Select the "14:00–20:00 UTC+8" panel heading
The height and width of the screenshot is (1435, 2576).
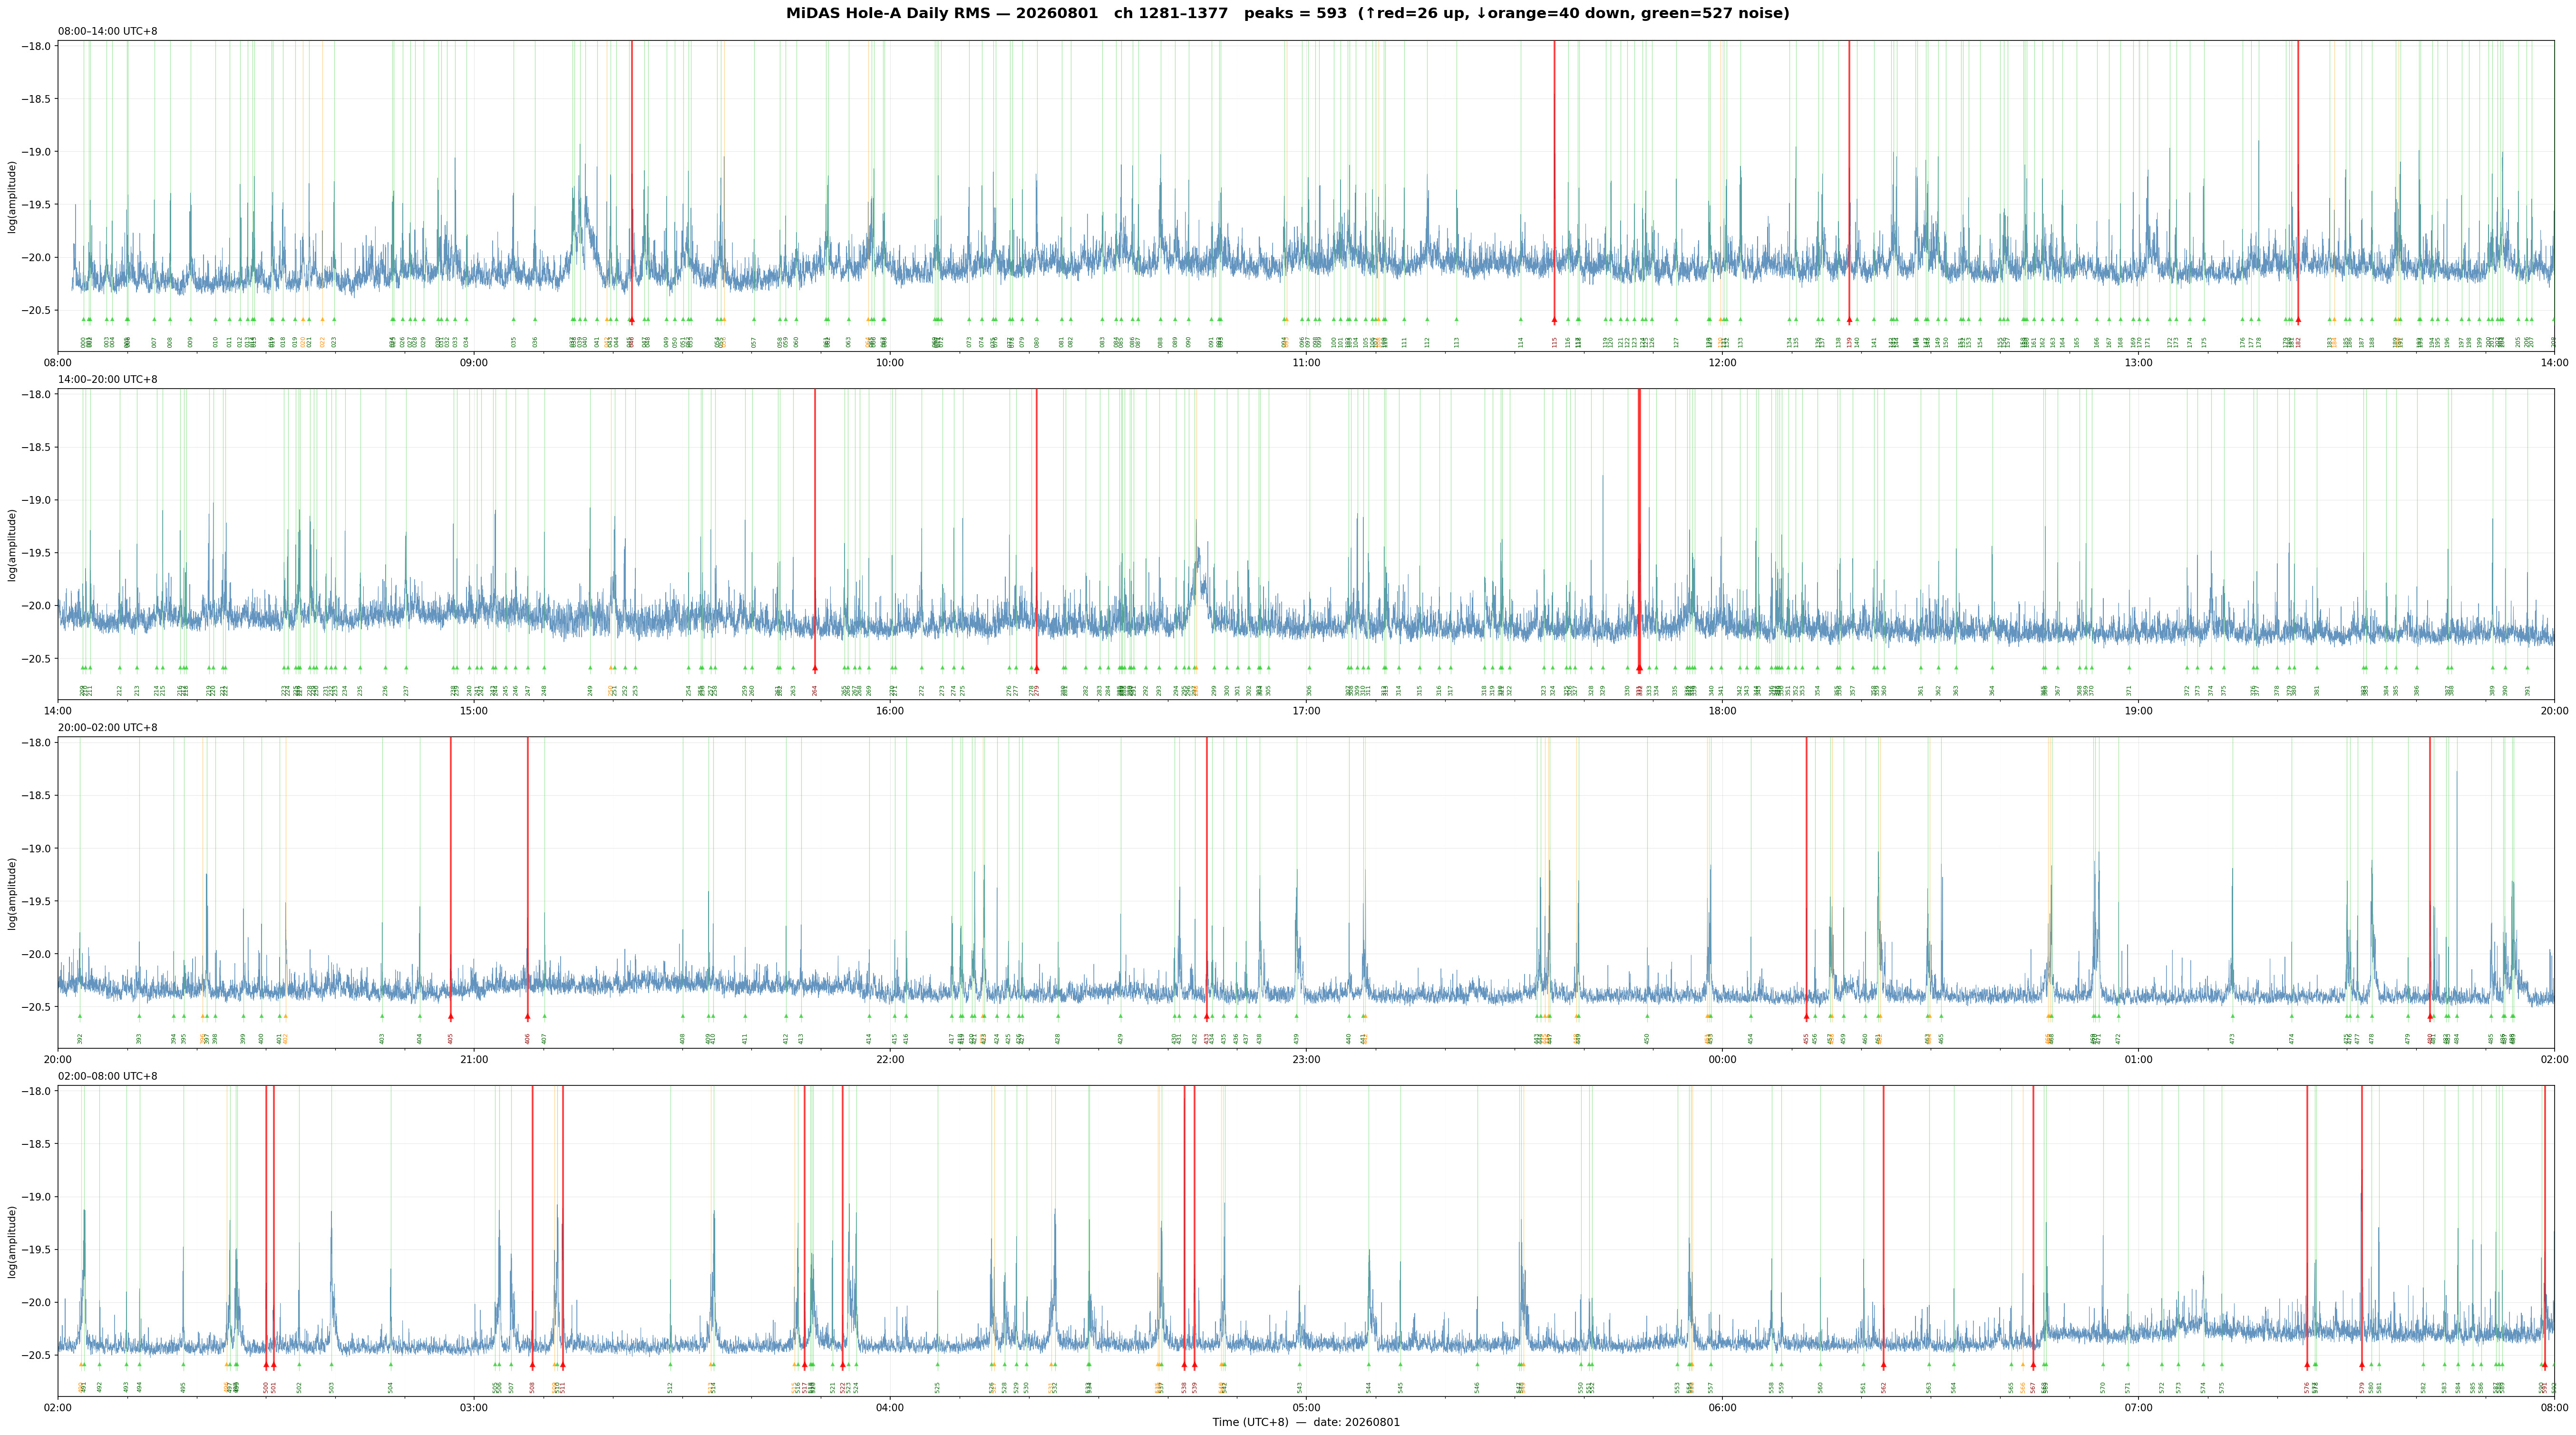(108, 380)
